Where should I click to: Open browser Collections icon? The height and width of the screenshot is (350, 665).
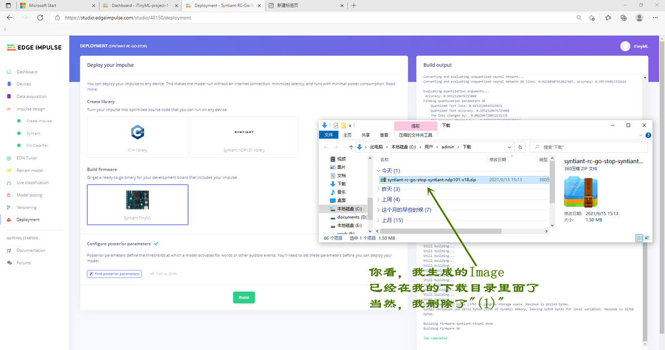tap(624, 18)
